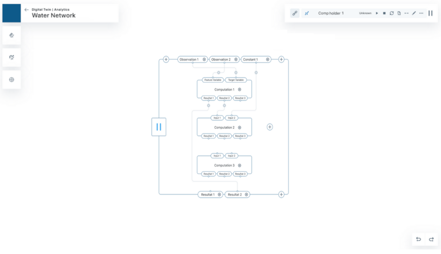Click the undo arrow button
This screenshot has height=254, width=441.
click(418, 239)
